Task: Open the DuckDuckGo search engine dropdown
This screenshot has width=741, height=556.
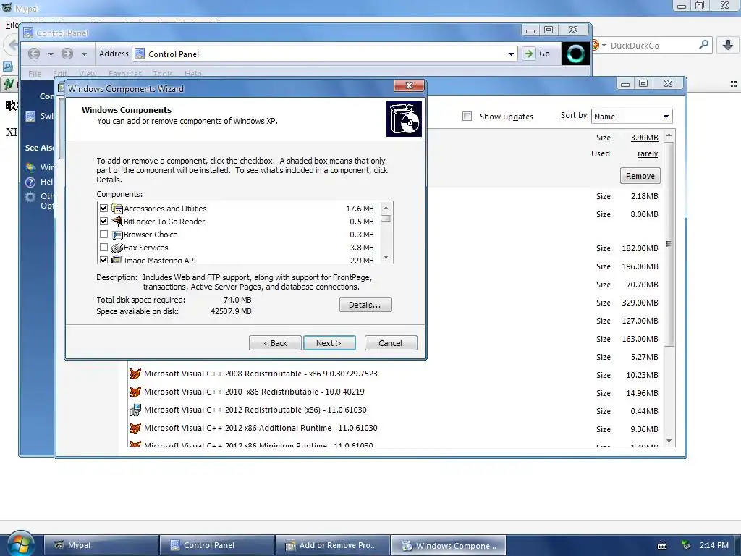Action: click(x=604, y=45)
